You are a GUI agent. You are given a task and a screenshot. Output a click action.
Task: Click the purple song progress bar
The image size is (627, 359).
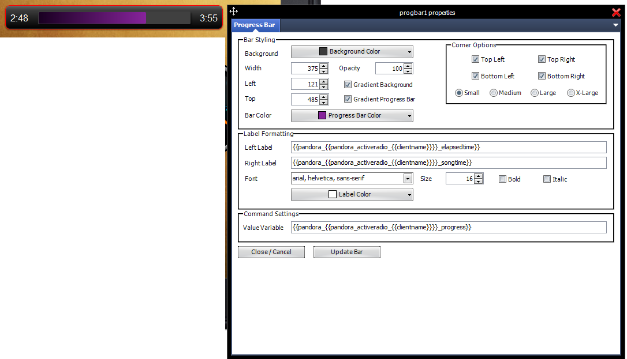pyautogui.click(x=114, y=18)
